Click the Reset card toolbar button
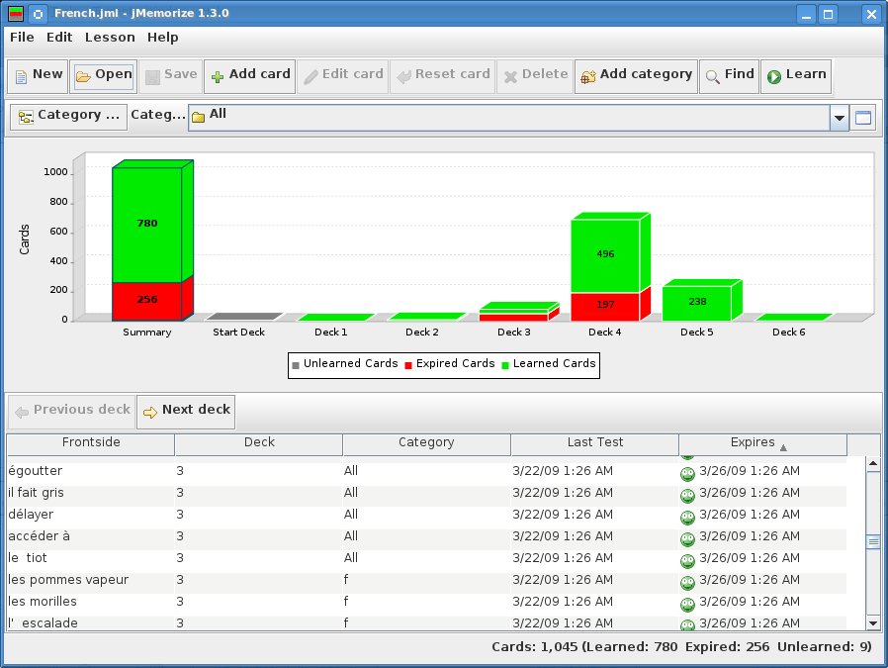The image size is (888, 668). point(442,76)
